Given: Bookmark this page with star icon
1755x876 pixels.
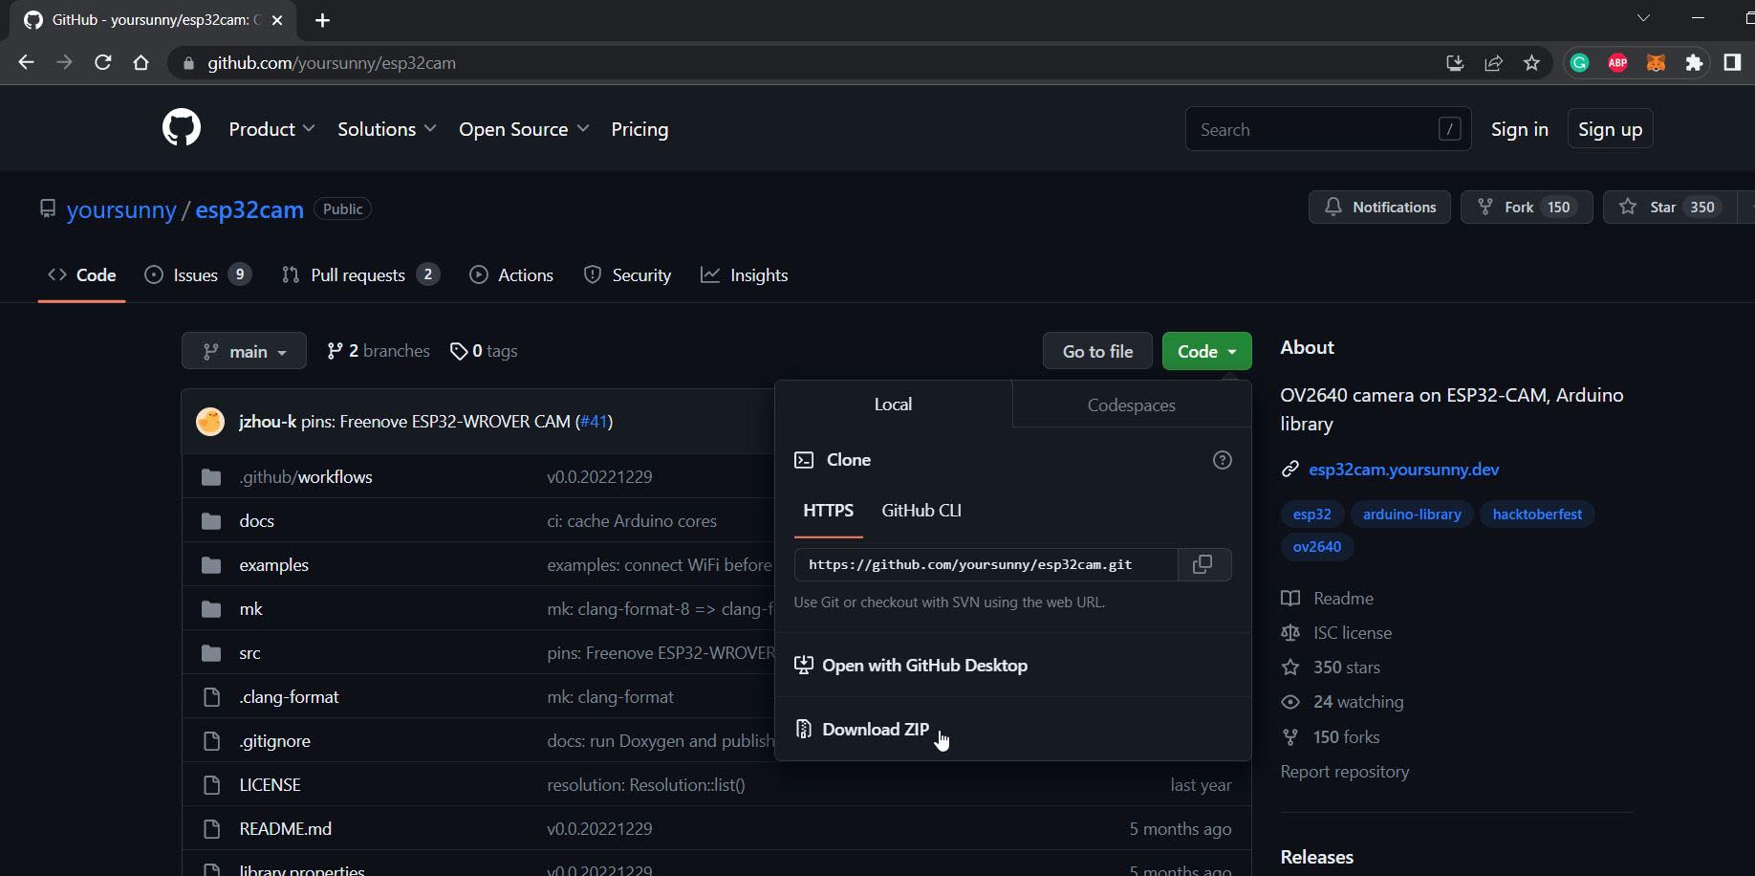Looking at the screenshot, I should [1531, 63].
